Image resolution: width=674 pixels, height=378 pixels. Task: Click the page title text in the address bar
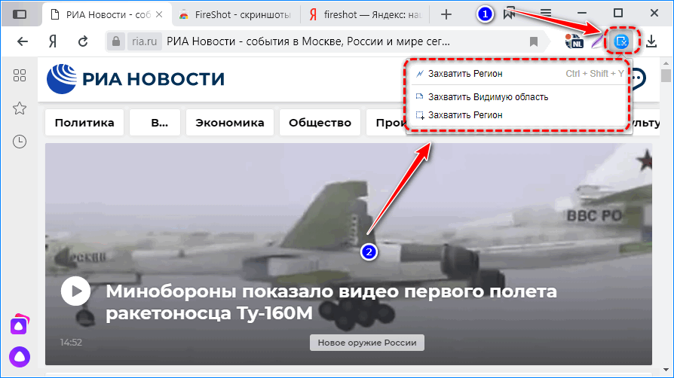(308, 41)
